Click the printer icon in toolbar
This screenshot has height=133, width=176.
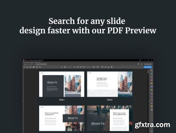coord(34,67)
